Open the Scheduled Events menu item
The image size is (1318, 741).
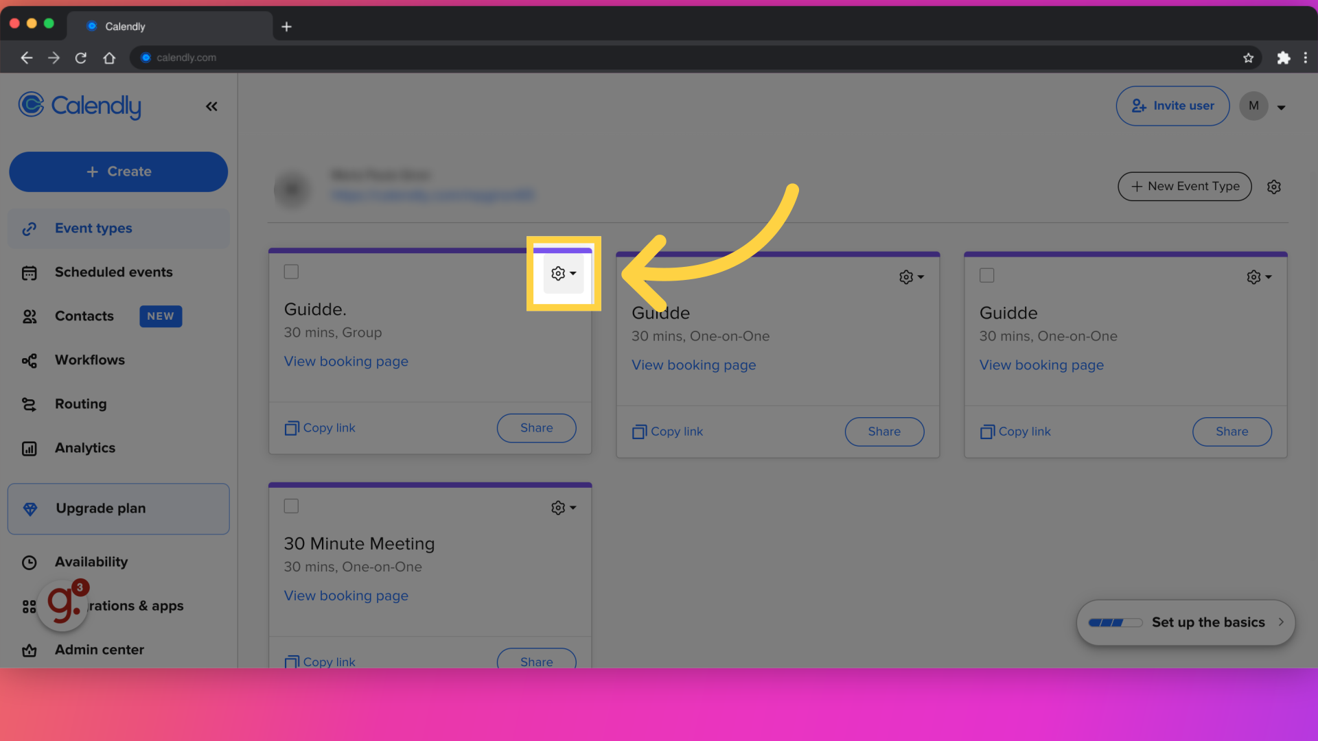(114, 272)
